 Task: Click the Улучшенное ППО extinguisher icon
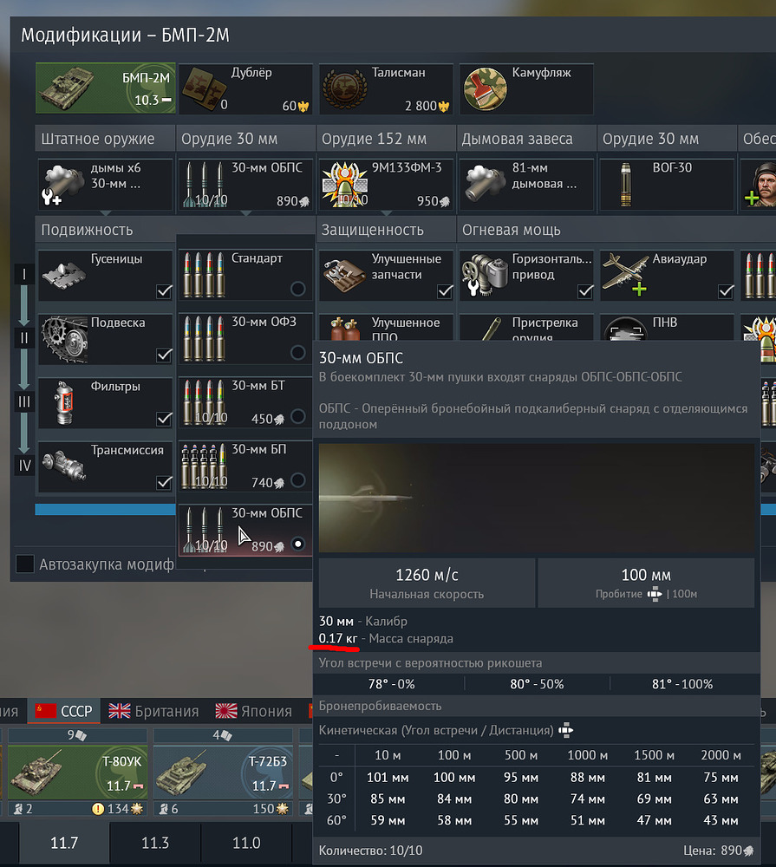(x=344, y=329)
